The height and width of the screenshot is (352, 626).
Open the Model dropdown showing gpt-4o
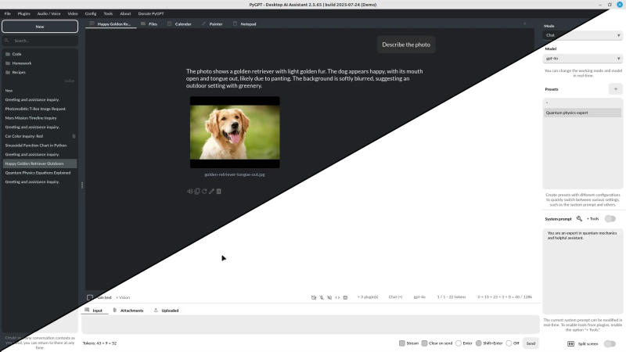click(582, 58)
